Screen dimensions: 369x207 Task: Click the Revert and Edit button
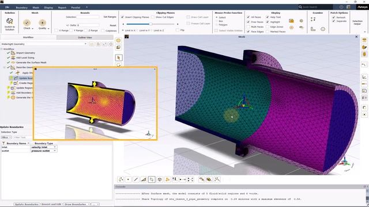coord(51,204)
